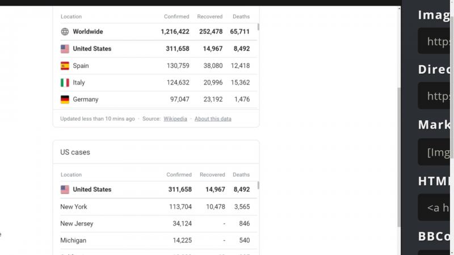Screen dimensions: 454x255
Task: Click the Markdown code field
Action: pos(434,152)
